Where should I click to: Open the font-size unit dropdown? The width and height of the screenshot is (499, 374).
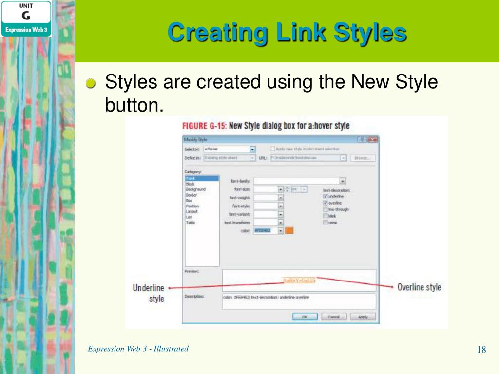(x=304, y=189)
